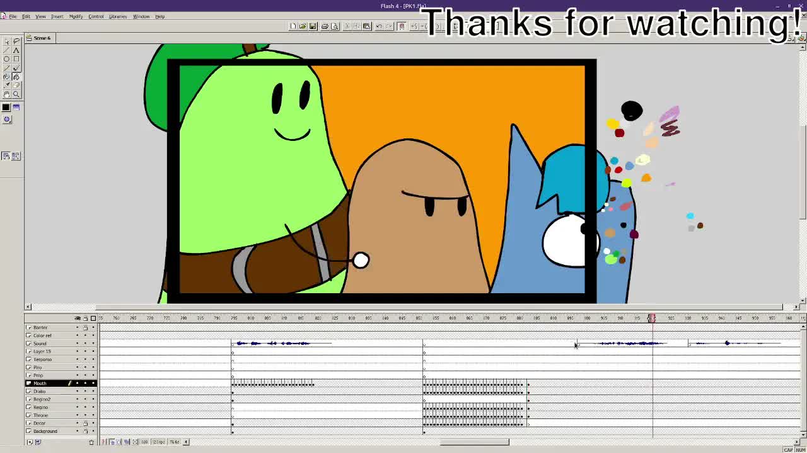Click the timeline horizontal scrollbar thumb
Screen dimensions: 807x453
pyautogui.click(x=474, y=442)
